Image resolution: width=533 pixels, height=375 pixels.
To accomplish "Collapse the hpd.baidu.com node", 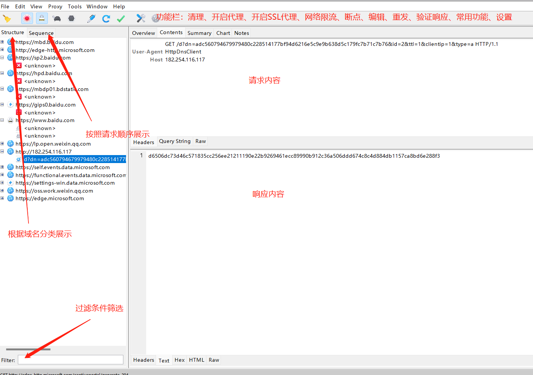I will 2,73.
